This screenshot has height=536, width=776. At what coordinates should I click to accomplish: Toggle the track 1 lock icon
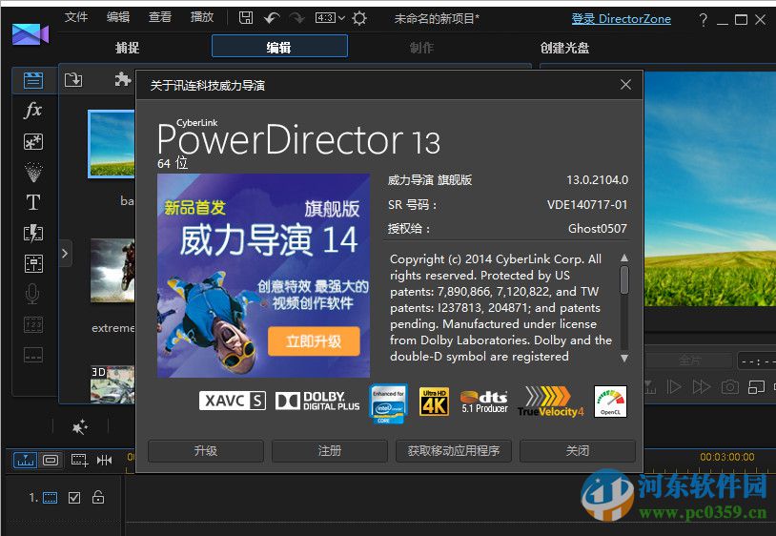98,497
